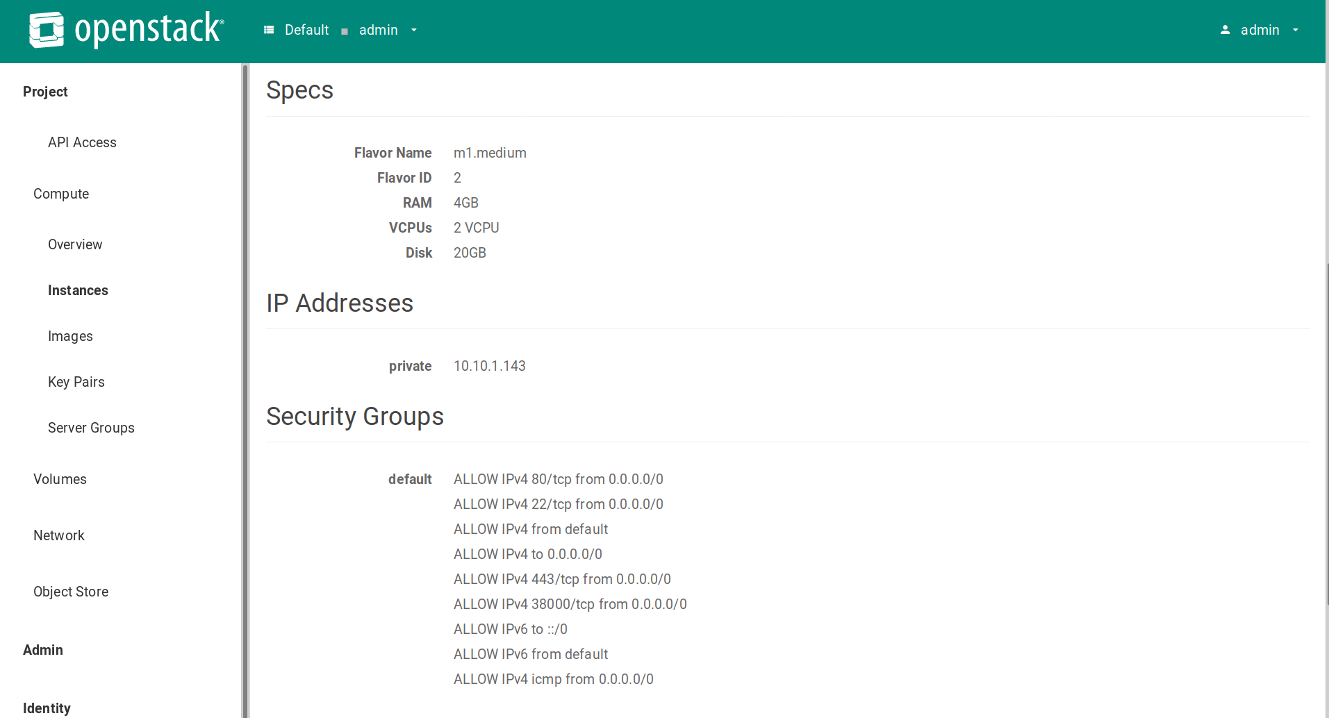Expand the Identity section in the sidebar
This screenshot has width=1329, height=718.
[46, 708]
